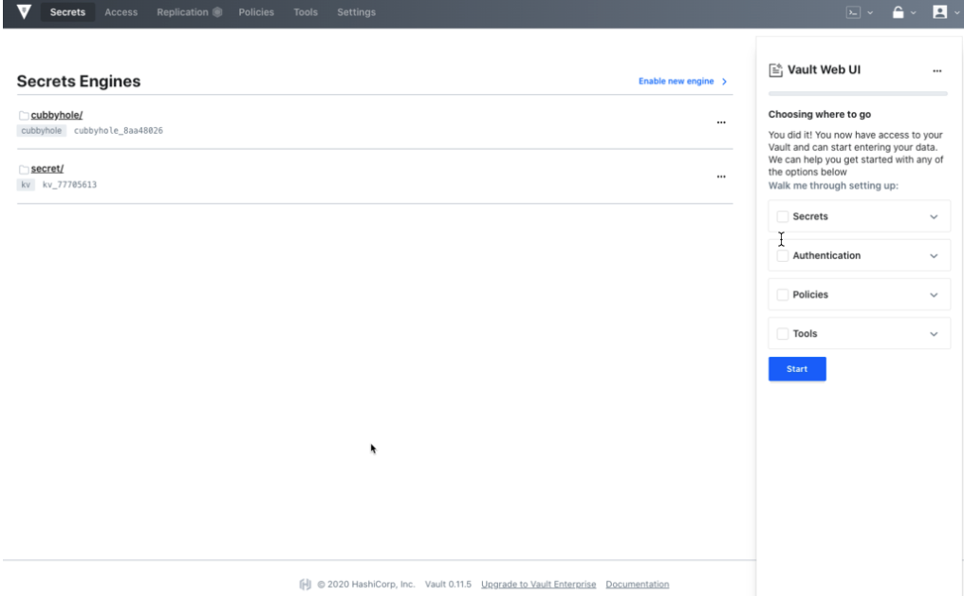Open the Documentation footer link

pos(637,585)
